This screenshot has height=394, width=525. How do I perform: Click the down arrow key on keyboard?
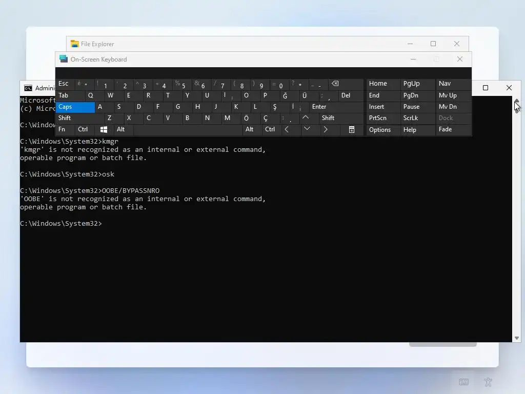[x=307, y=129]
